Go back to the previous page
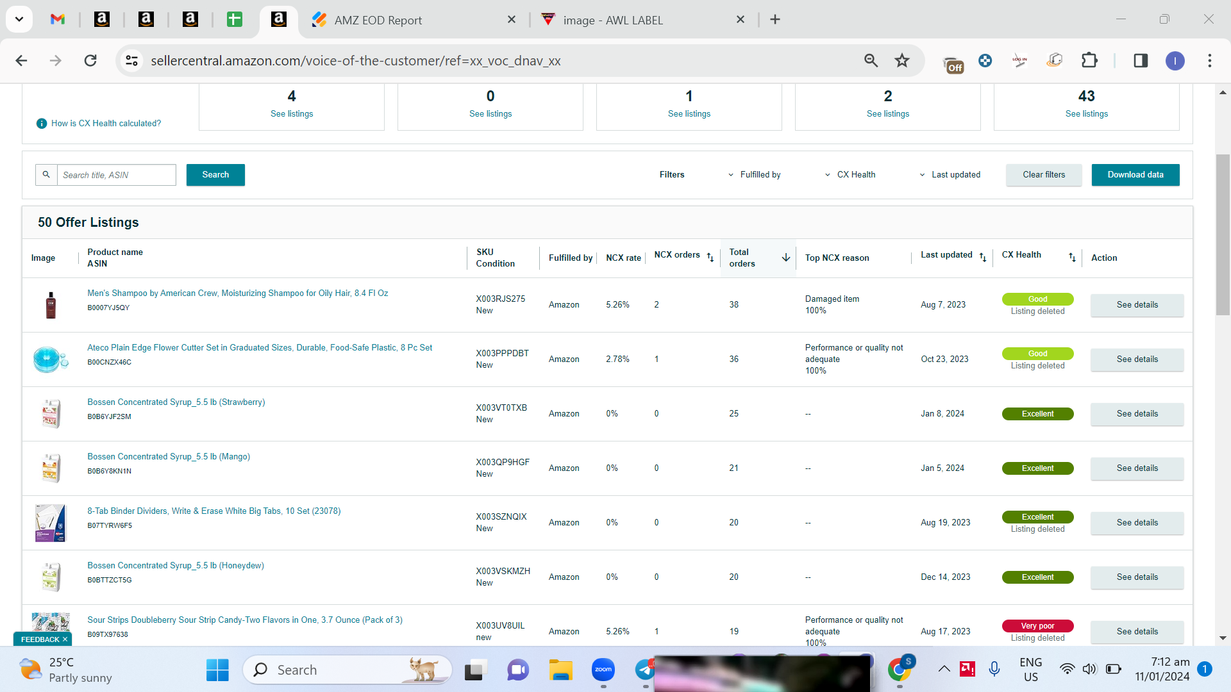Viewport: 1231px width, 692px height. (21, 61)
